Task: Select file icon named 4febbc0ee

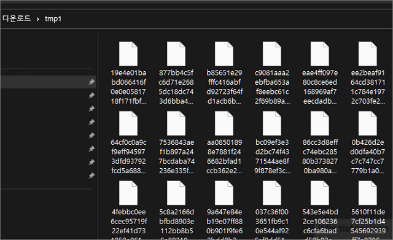Action: [128, 193]
